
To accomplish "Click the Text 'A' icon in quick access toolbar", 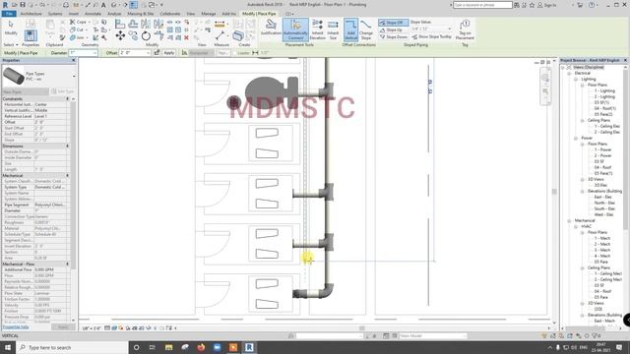I will [x=103, y=5].
